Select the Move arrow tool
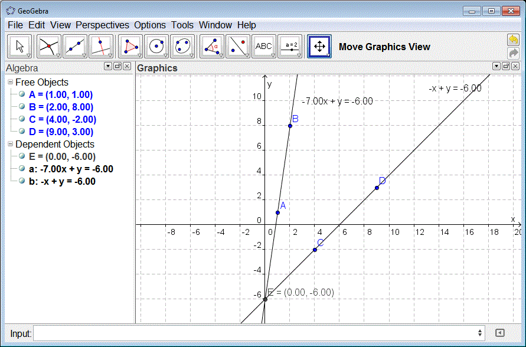The height and width of the screenshot is (347, 526). tap(21, 46)
